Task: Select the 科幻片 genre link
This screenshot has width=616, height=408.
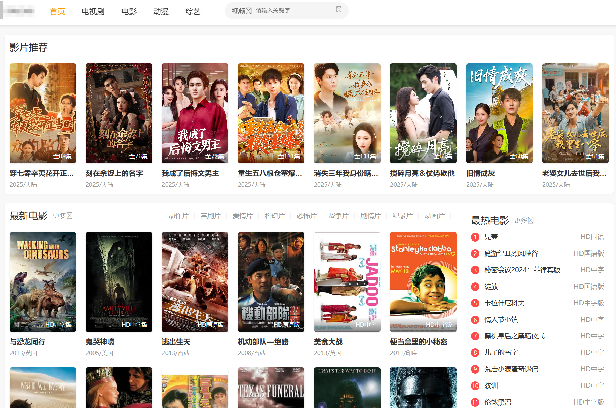Action: click(274, 216)
